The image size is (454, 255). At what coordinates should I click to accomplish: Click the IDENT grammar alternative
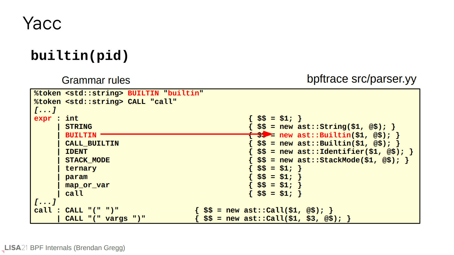[x=76, y=152]
